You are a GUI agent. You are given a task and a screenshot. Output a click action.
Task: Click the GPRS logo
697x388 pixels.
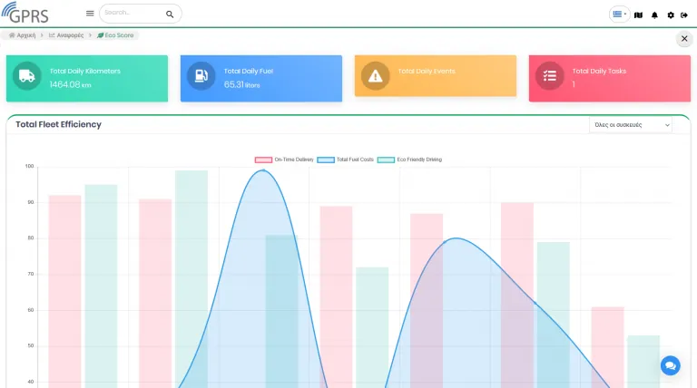[x=25, y=13]
